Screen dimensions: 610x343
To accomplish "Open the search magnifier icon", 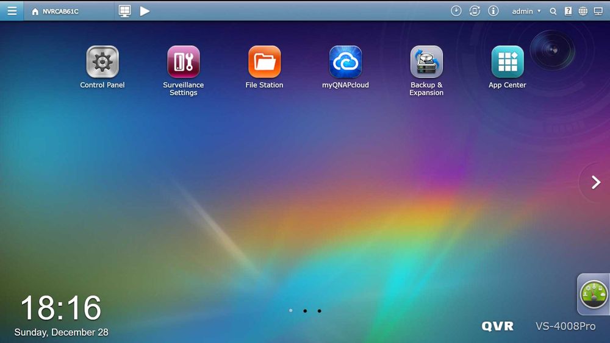I will click(x=553, y=11).
